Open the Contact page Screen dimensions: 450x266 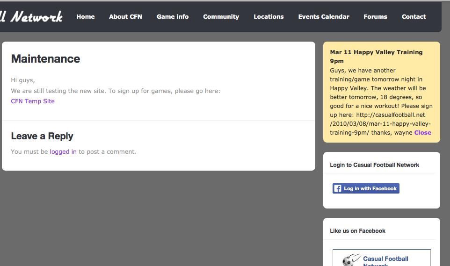pos(414,17)
